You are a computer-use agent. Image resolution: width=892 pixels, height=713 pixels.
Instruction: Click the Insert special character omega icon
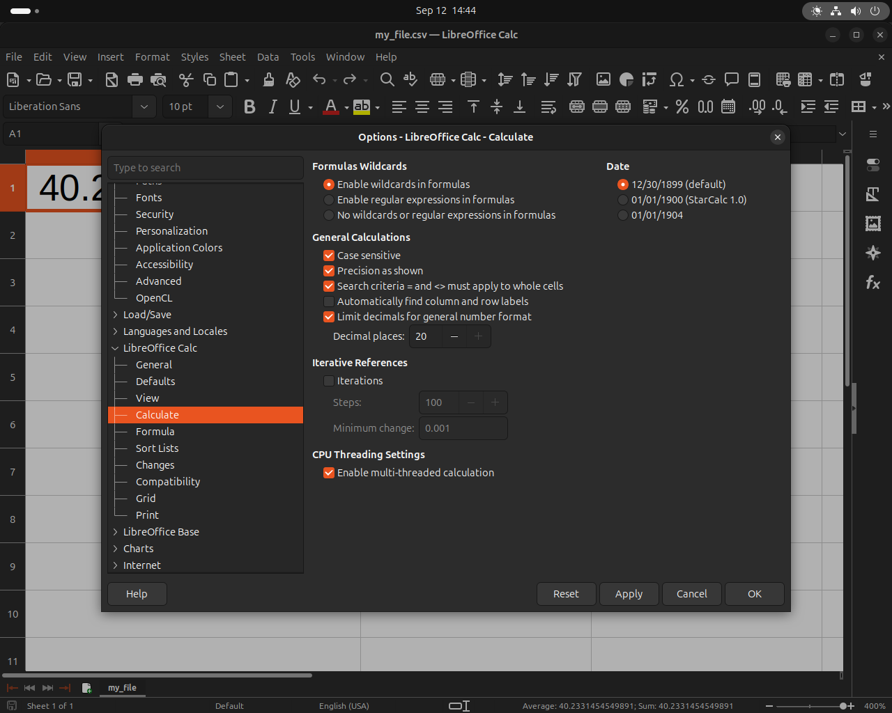coord(676,79)
